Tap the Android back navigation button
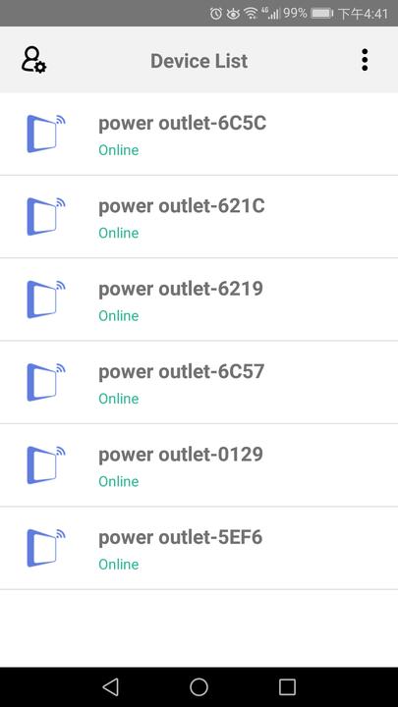This screenshot has height=707, width=398. (x=110, y=687)
